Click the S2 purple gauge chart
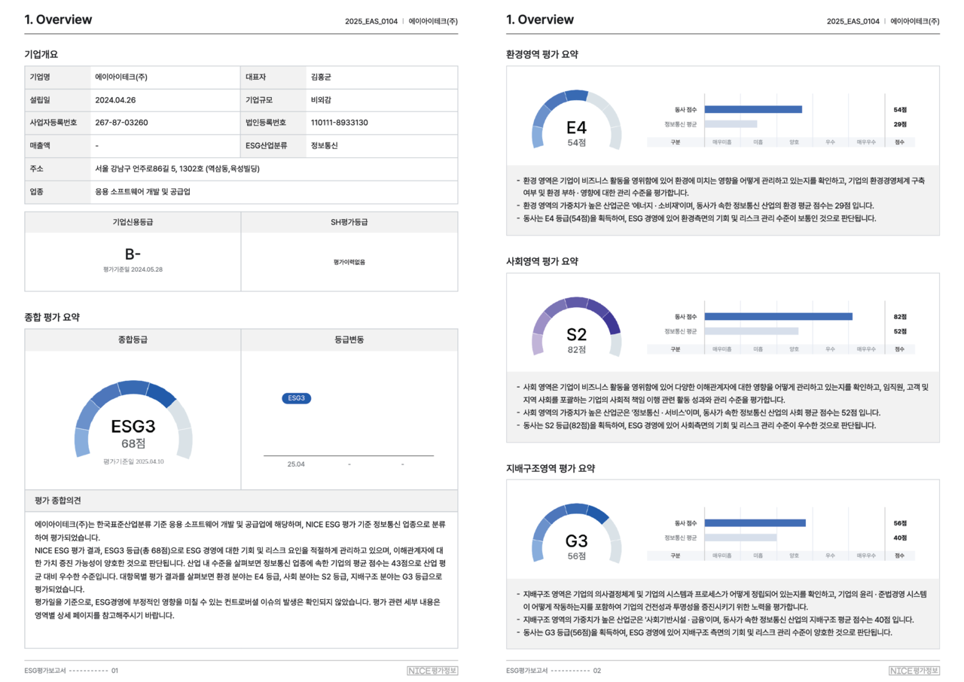The height and width of the screenshot is (682, 964). [577, 327]
